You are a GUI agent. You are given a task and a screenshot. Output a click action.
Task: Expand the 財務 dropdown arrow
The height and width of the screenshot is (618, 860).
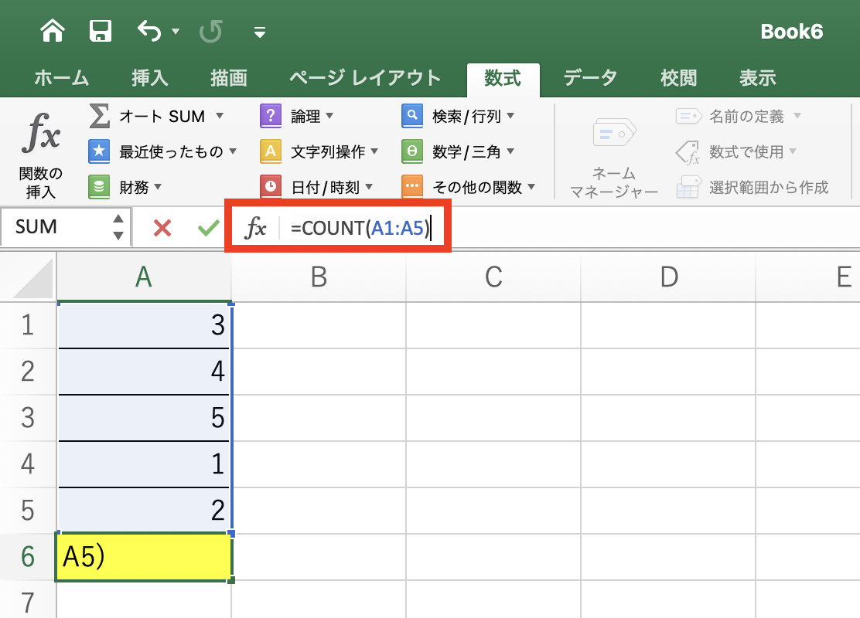coord(158,187)
